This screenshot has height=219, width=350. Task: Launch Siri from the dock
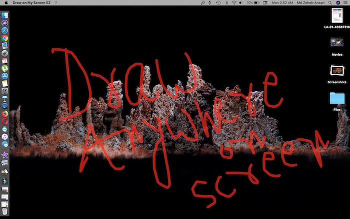point(4,23)
